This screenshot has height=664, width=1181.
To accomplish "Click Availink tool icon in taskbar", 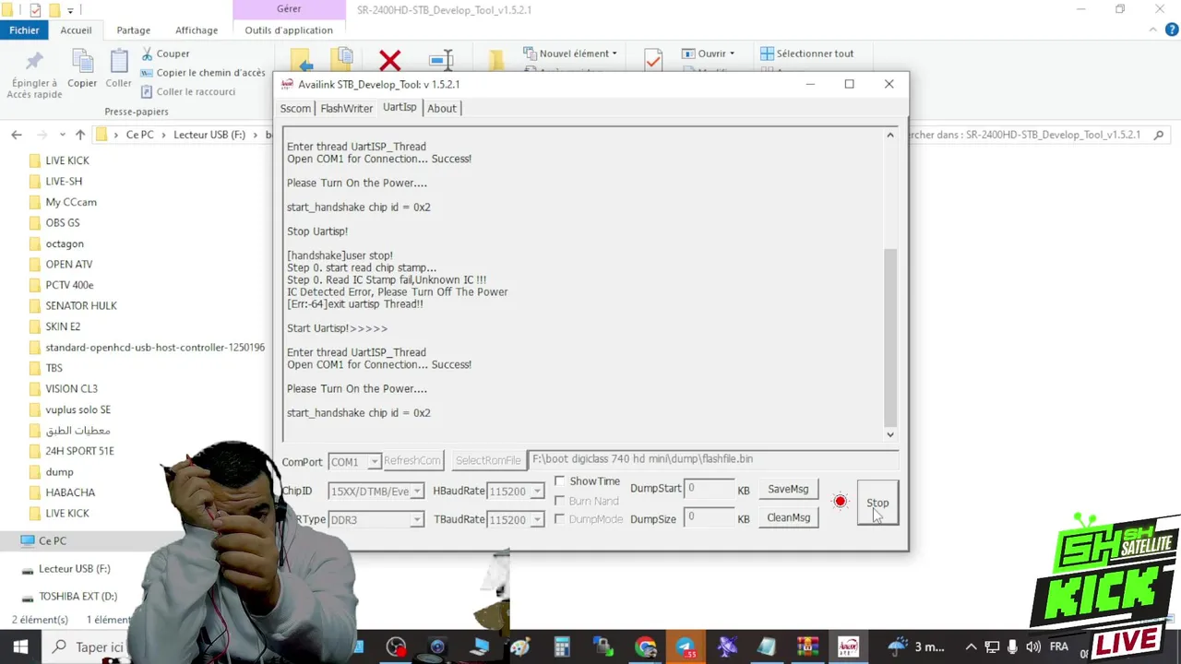I will click(848, 646).
